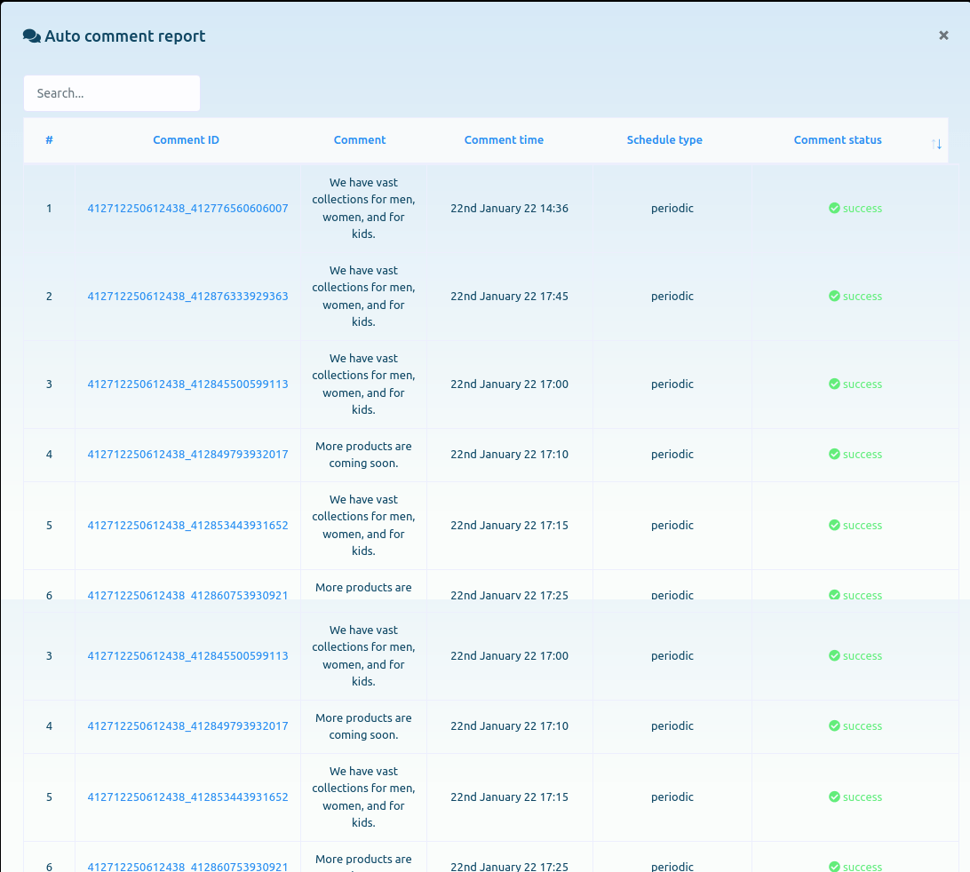Image resolution: width=970 pixels, height=872 pixels.
Task: Click the sort arrows icon in the header
Action: click(936, 144)
